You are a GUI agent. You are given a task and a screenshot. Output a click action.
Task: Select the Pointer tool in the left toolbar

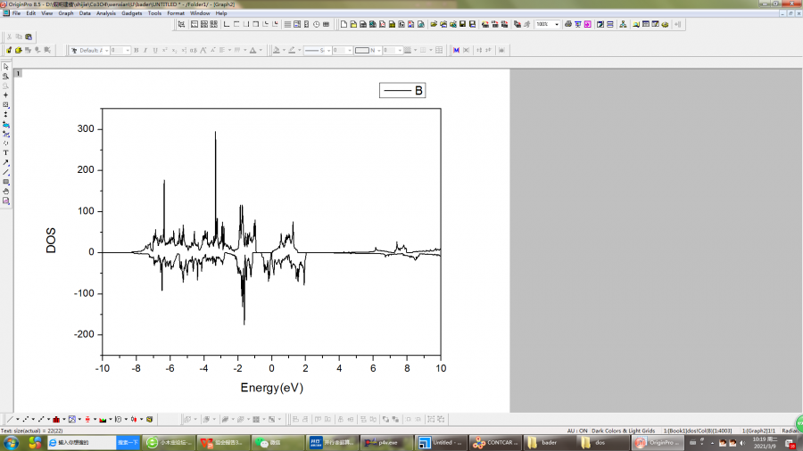(5, 67)
